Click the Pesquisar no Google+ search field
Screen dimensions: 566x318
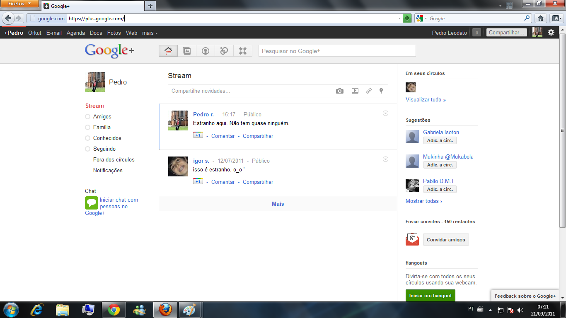coord(337,51)
